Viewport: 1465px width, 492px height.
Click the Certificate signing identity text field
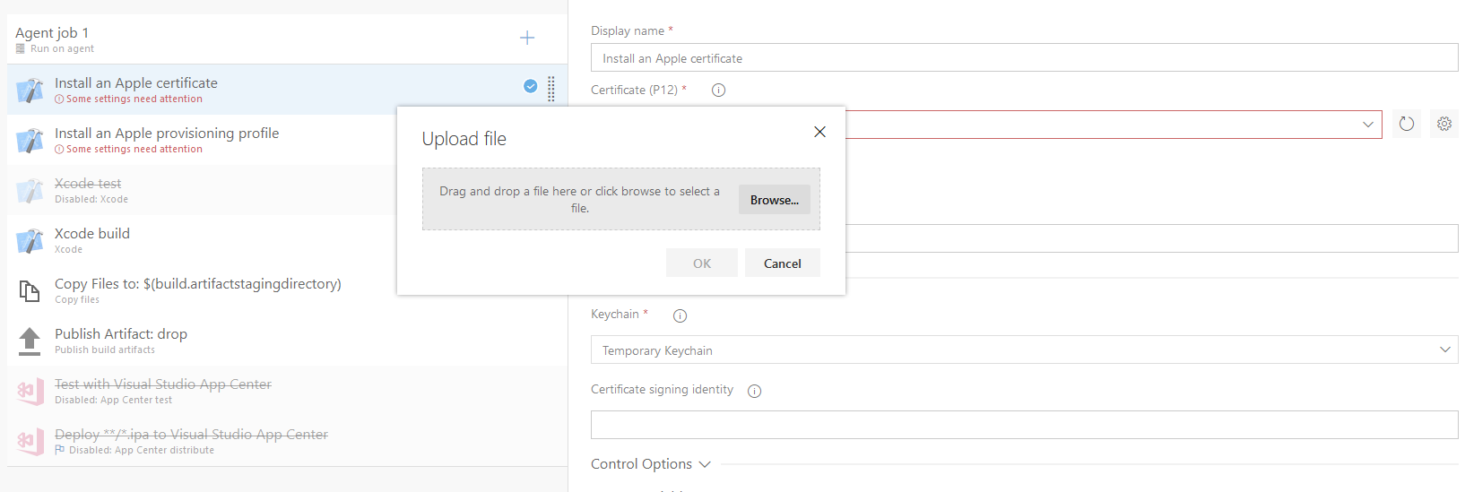tap(1024, 425)
